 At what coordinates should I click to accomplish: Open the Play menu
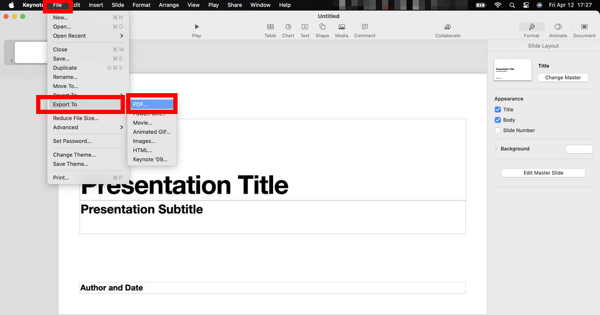point(213,5)
